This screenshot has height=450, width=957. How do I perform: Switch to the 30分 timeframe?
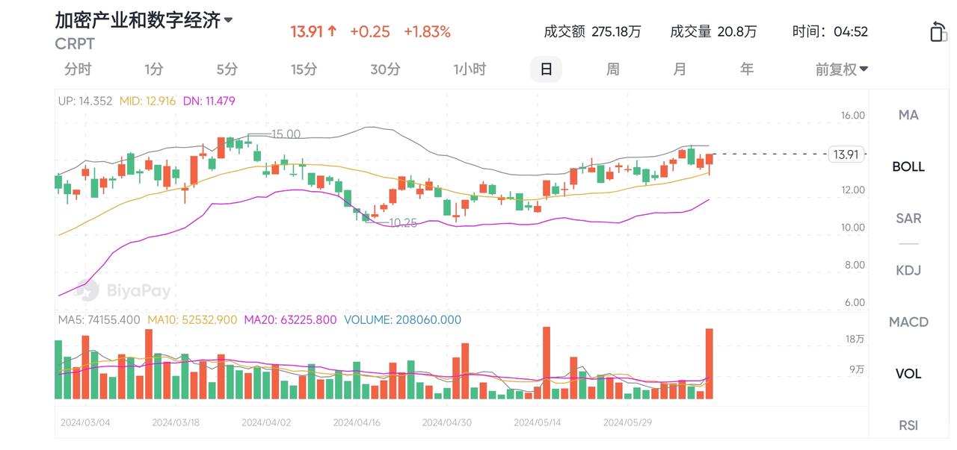[384, 69]
